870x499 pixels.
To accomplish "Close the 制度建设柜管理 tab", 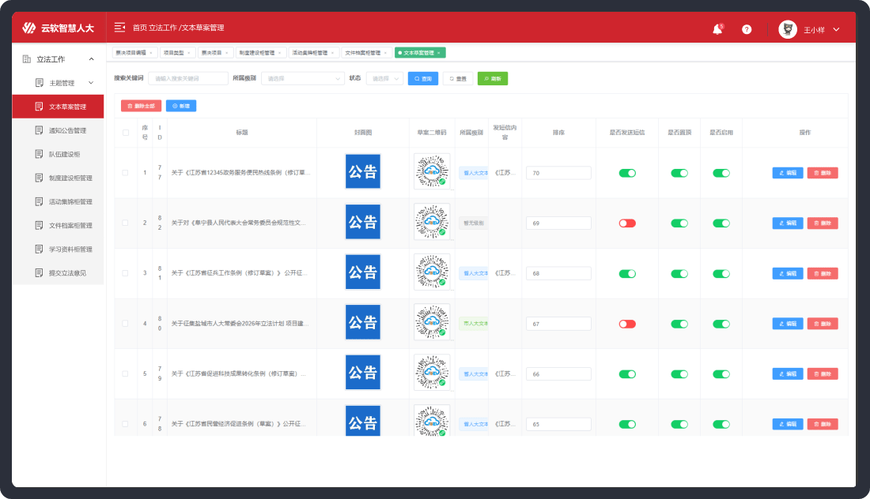I will click(x=279, y=54).
